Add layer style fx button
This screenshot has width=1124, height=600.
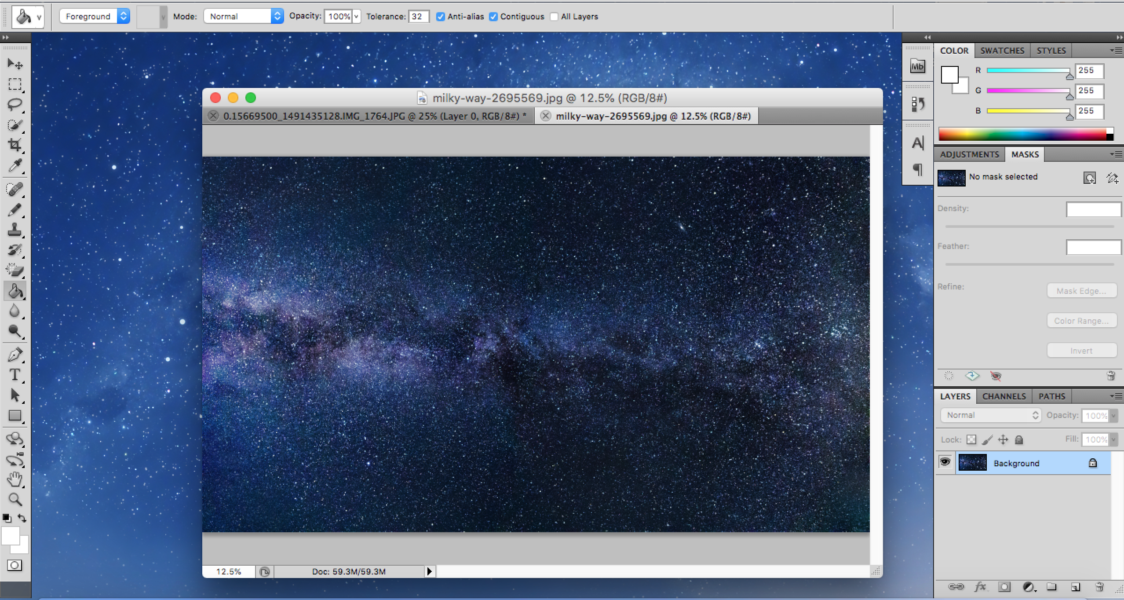[980, 587]
